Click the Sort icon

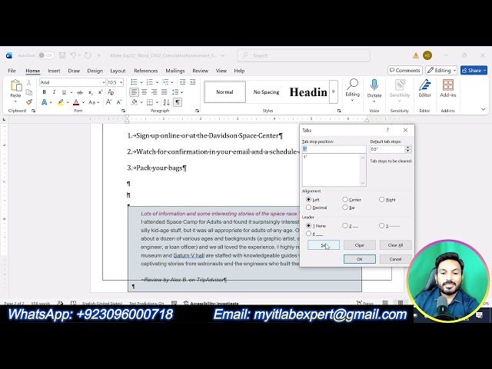167,102
